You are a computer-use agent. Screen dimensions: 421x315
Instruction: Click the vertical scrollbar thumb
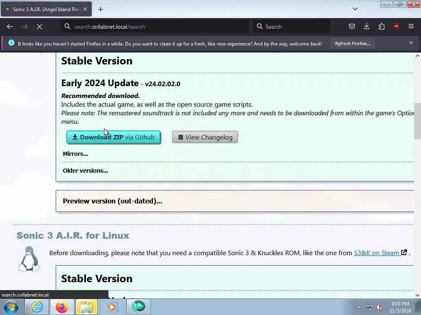(417, 121)
